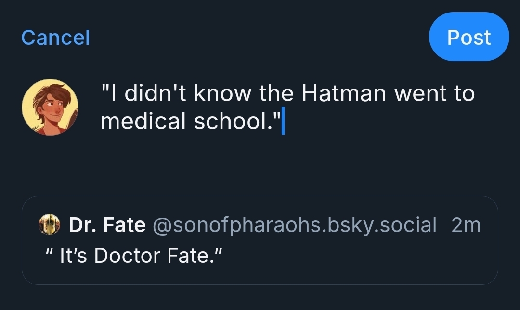Open the Dr. Fate display name
Screen dimensions: 520x310
(x=107, y=225)
